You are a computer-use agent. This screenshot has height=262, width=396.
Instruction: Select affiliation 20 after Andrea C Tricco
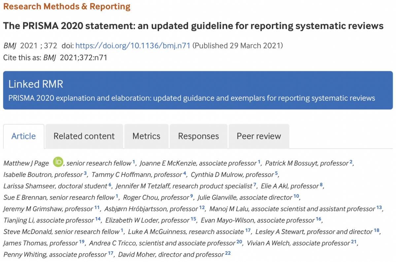pos(239,242)
